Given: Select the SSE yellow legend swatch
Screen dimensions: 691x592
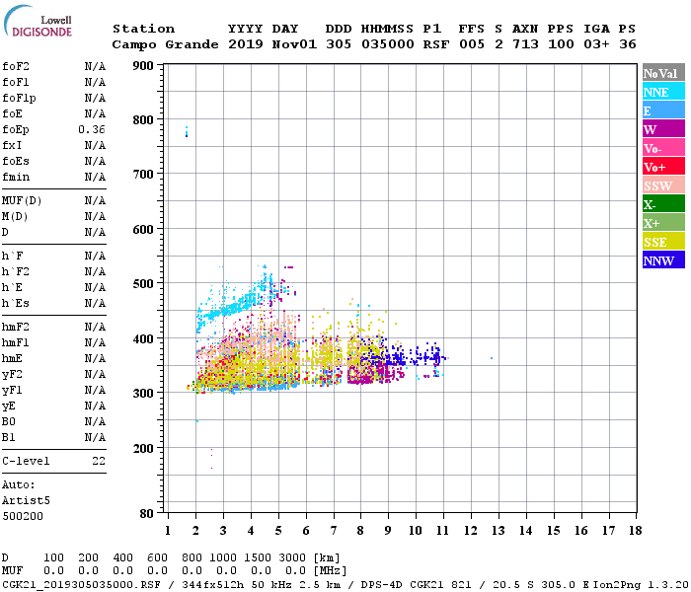Looking at the screenshot, I should [x=663, y=242].
